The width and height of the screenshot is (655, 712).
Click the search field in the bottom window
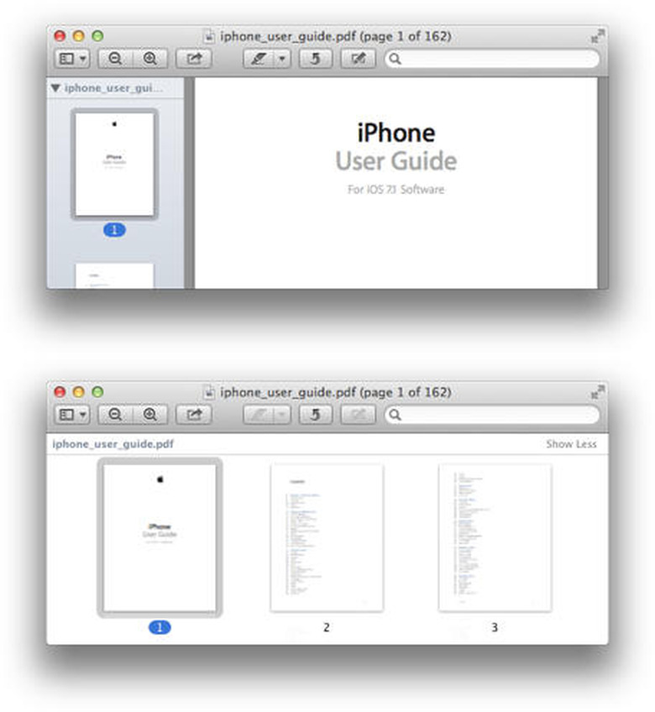492,415
